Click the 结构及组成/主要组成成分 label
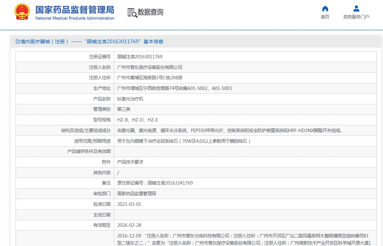This screenshot has width=383, height=246. click(86, 131)
